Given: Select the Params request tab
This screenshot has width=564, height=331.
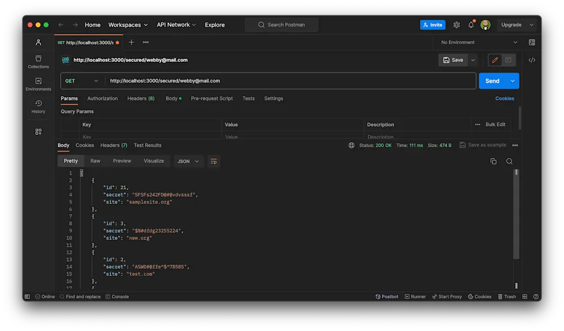Looking at the screenshot, I should [69, 98].
